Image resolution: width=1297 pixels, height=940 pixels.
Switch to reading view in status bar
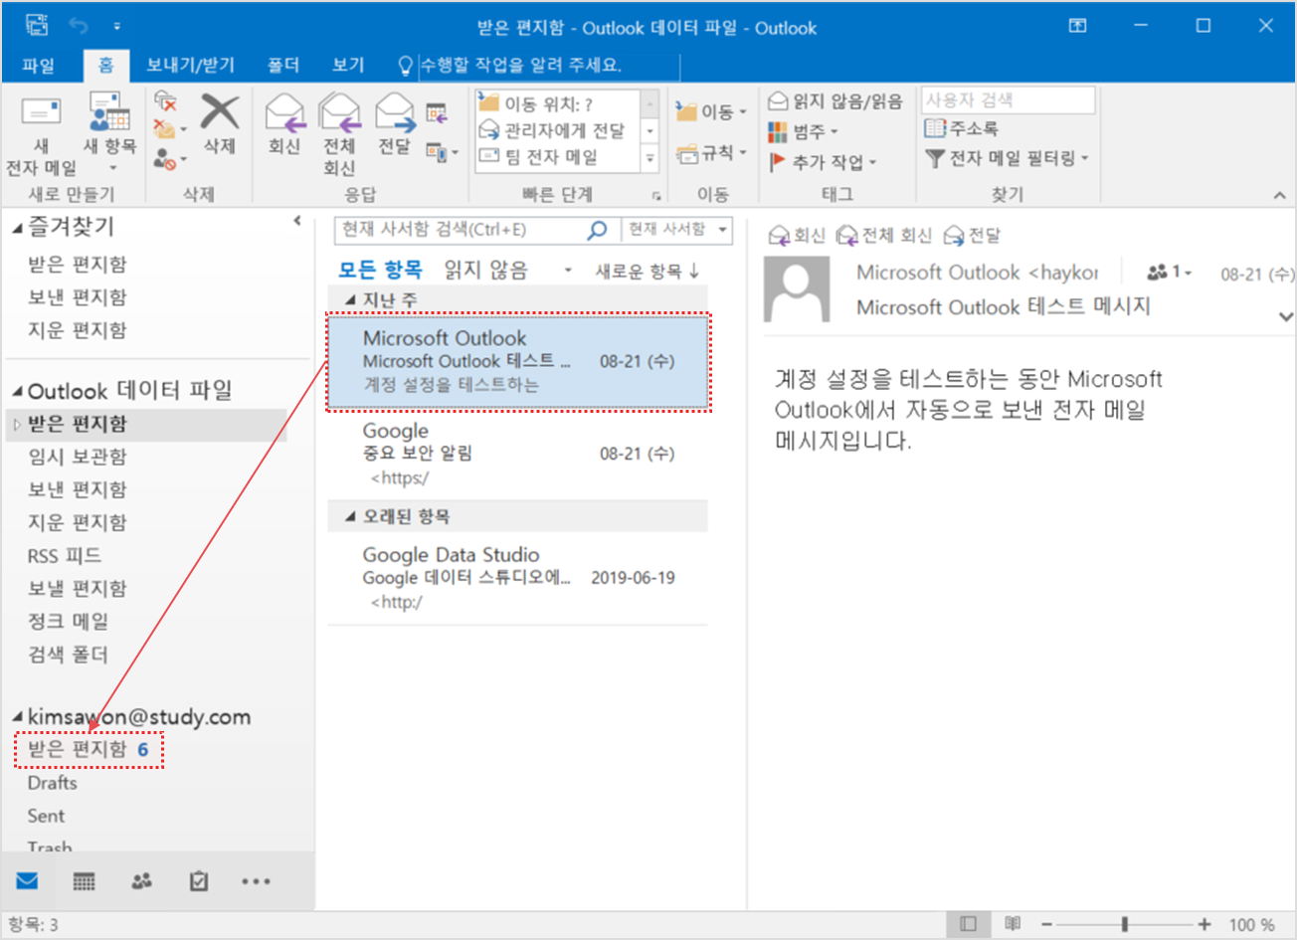[x=1013, y=924]
